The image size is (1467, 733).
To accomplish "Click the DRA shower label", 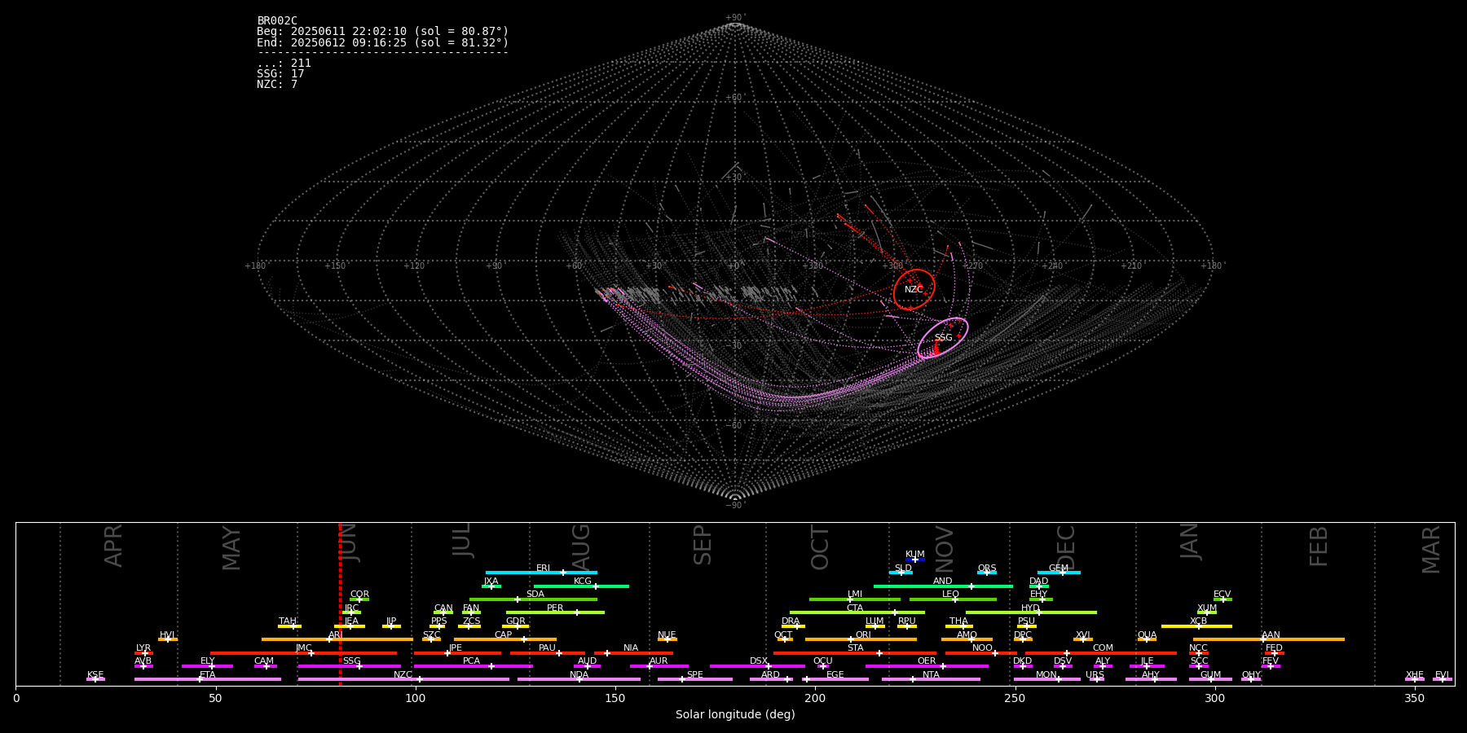I will (x=791, y=621).
